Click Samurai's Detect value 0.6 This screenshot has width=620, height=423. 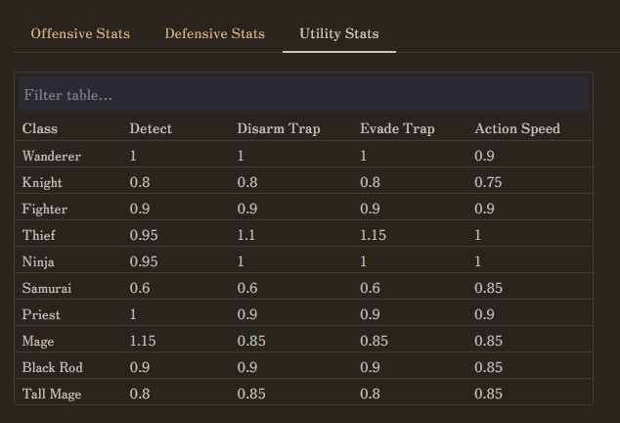click(x=140, y=288)
